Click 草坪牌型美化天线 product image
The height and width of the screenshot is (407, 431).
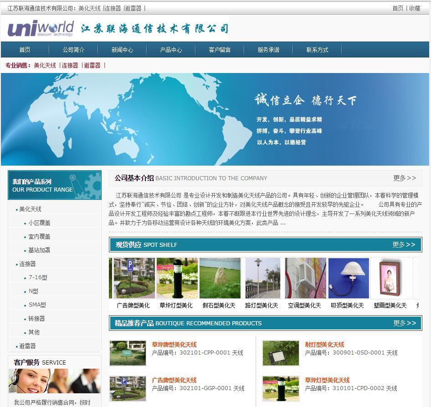[128, 353]
